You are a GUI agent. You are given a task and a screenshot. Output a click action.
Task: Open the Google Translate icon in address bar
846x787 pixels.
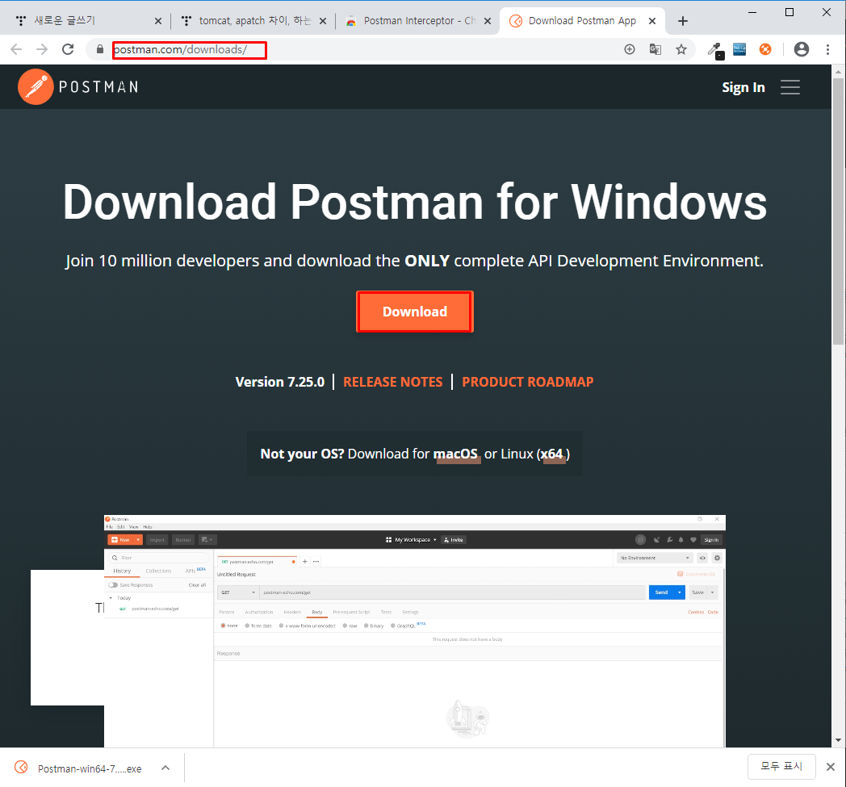655,49
